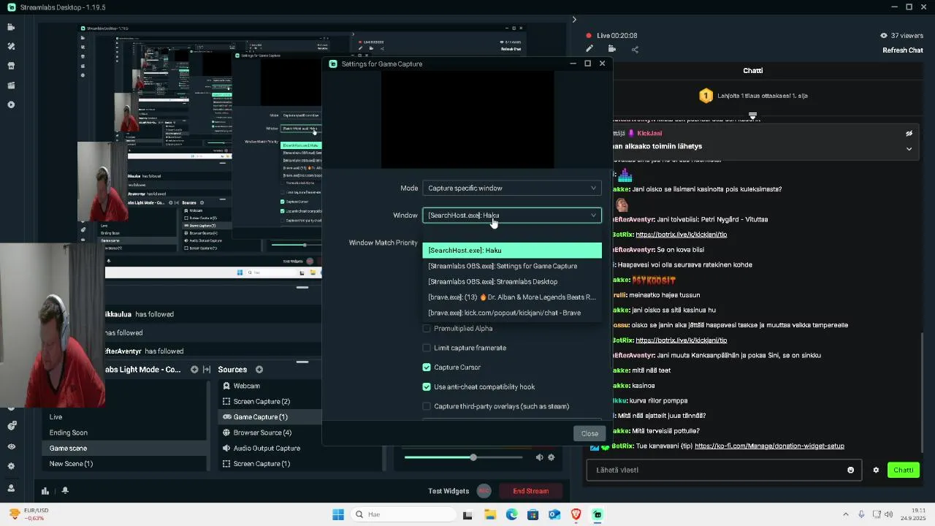This screenshot has width=935, height=526.
Task: Select Streamlabs Desktop window option
Action: click(512, 282)
